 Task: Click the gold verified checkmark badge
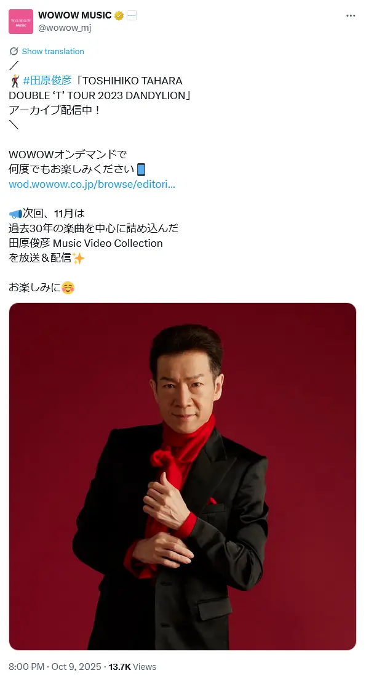(119, 15)
